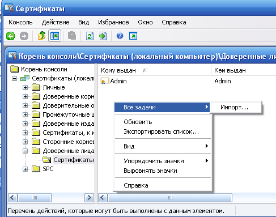The image size is (276, 217).
Task: Click the greyed-out Copy toolbar icon
Action: (72, 36)
